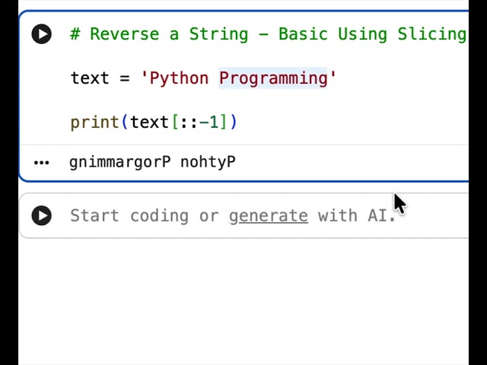Click the 'generate' AI link
This screenshot has height=365, width=487.
click(x=269, y=216)
